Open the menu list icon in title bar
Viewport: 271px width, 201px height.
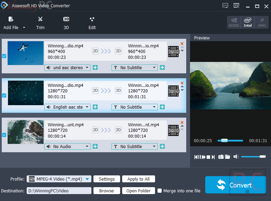click(x=236, y=6)
